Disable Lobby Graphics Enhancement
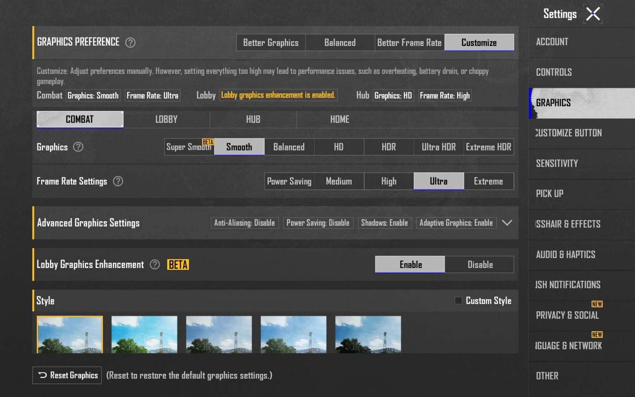 (480, 265)
